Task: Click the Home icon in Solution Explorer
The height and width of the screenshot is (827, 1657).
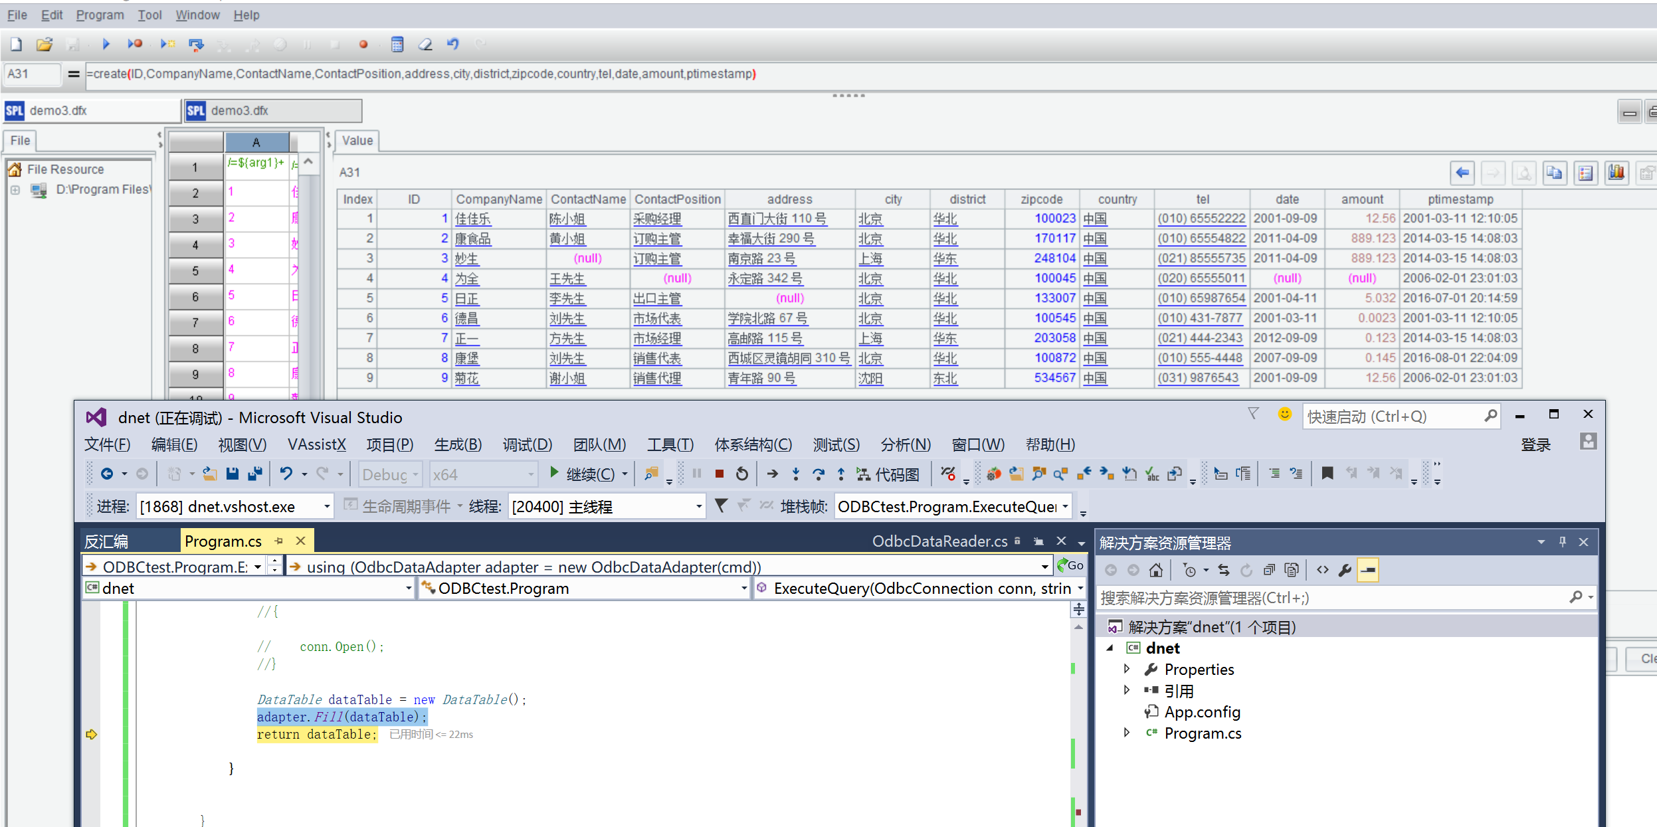Action: point(1156,570)
